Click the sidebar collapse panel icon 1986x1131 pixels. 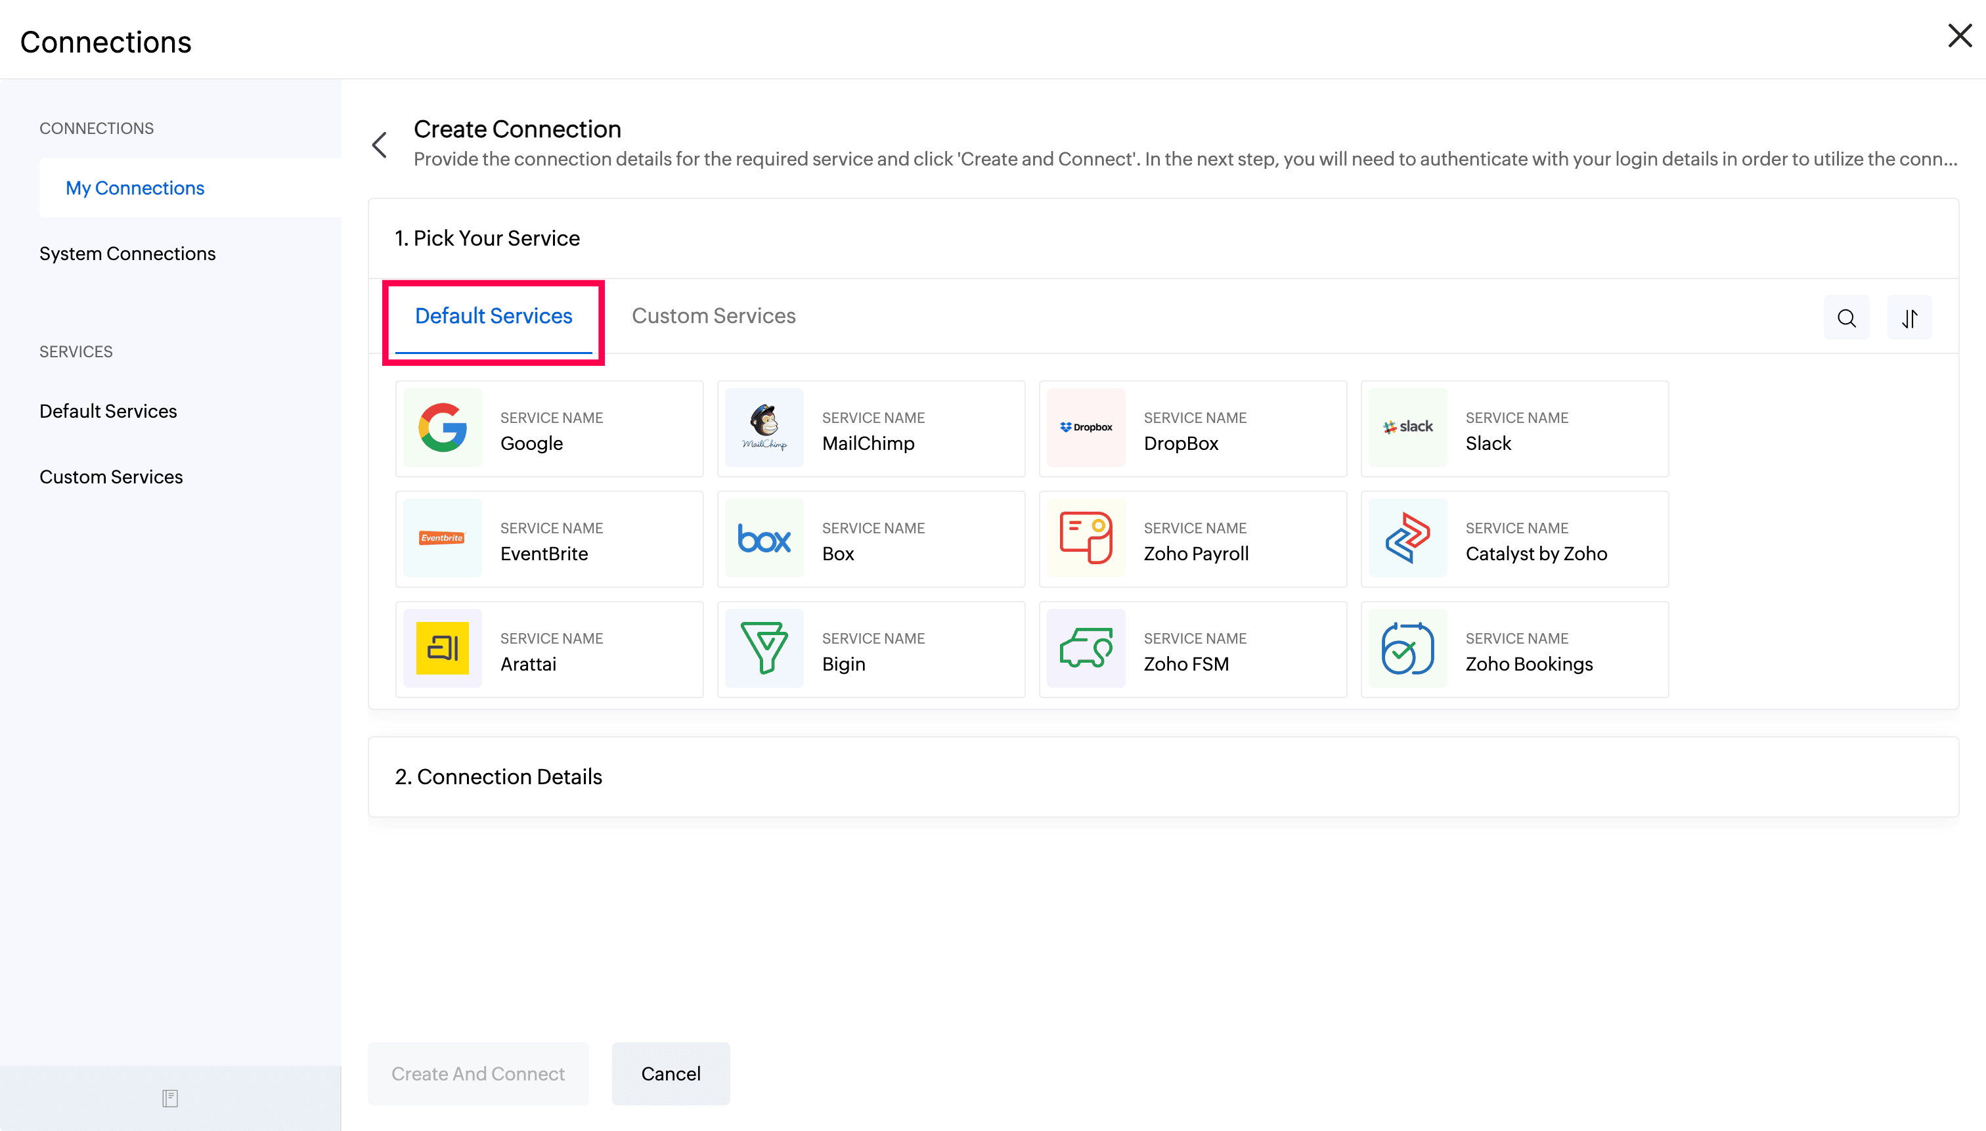coord(170,1098)
